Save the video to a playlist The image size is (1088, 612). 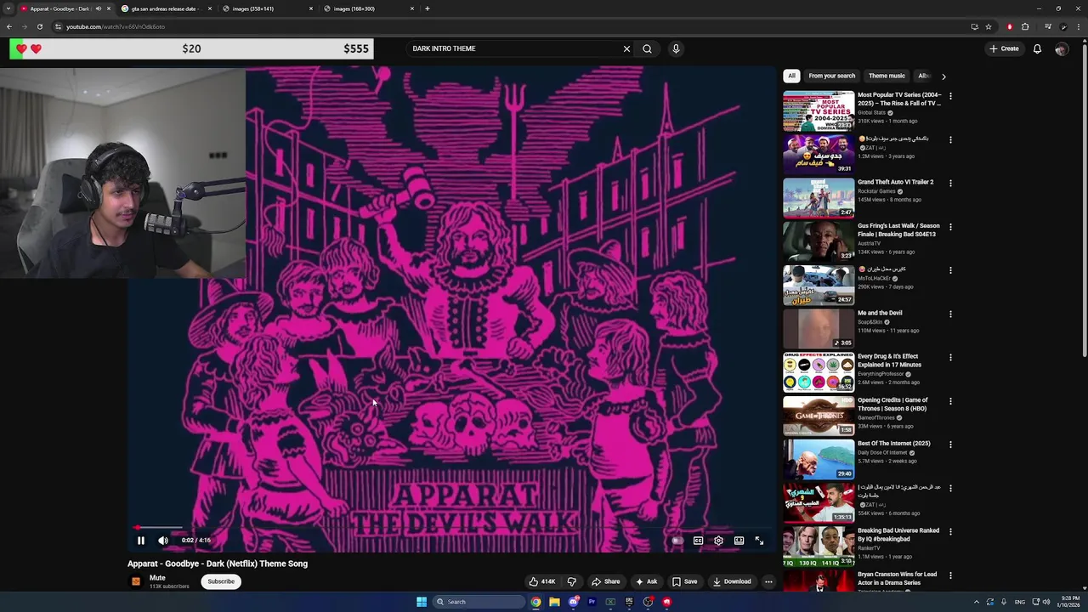pos(684,581)
